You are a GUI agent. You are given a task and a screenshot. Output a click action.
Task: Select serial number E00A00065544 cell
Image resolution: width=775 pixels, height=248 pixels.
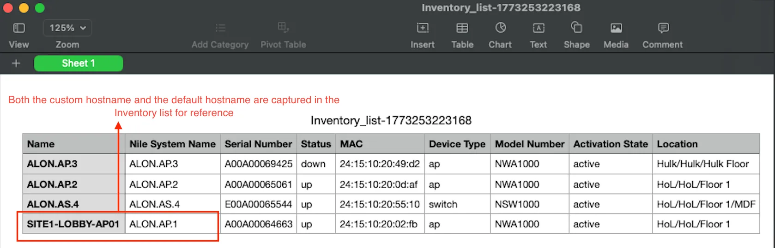tap(259, 204)
